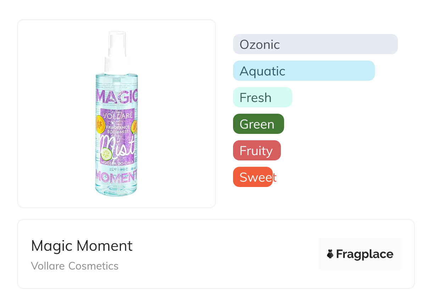432x306 pixels.
Task: Click the white script "Mist" lettering on the bottle
Action: click(117, 146)
